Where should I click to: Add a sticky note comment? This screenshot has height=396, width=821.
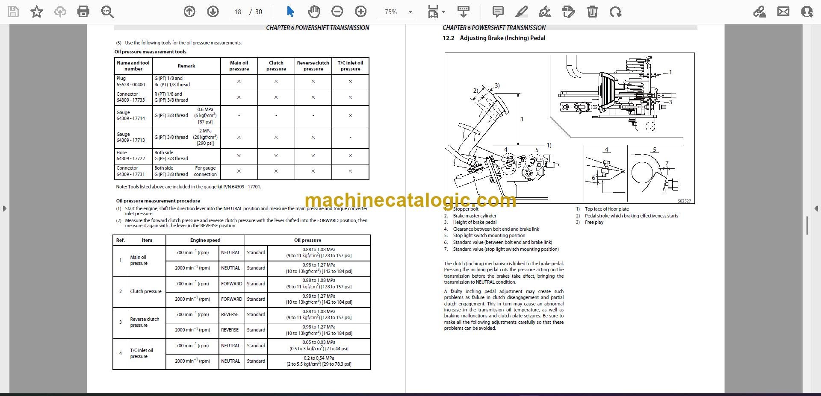click(x=498, y=12)
